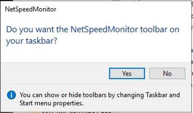Click the 'Start menu properties.' footer text
Image resolution: width=193 pixels, height=113 pixels.
tap(51, 103)
